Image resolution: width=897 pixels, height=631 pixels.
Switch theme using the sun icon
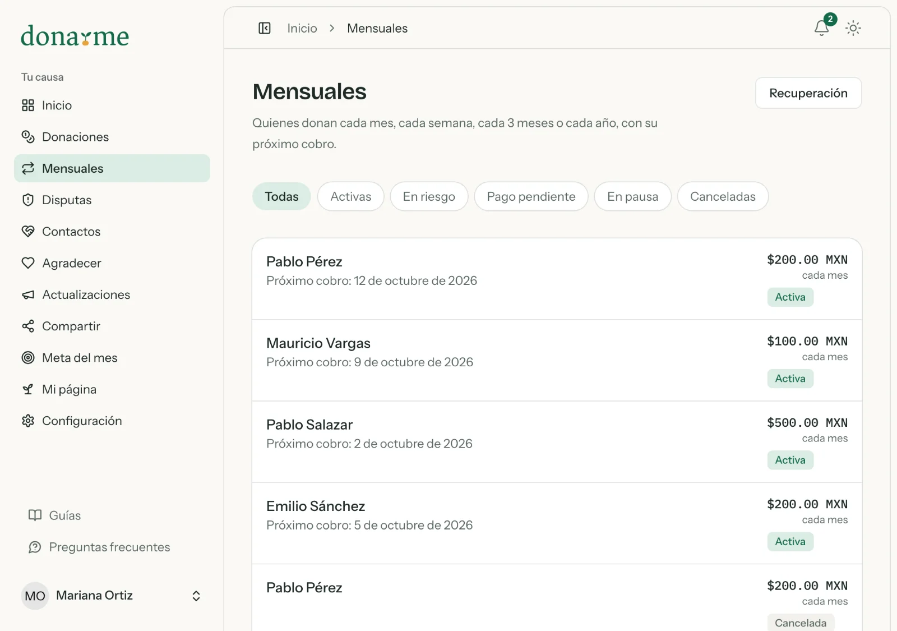pos(853,28)
